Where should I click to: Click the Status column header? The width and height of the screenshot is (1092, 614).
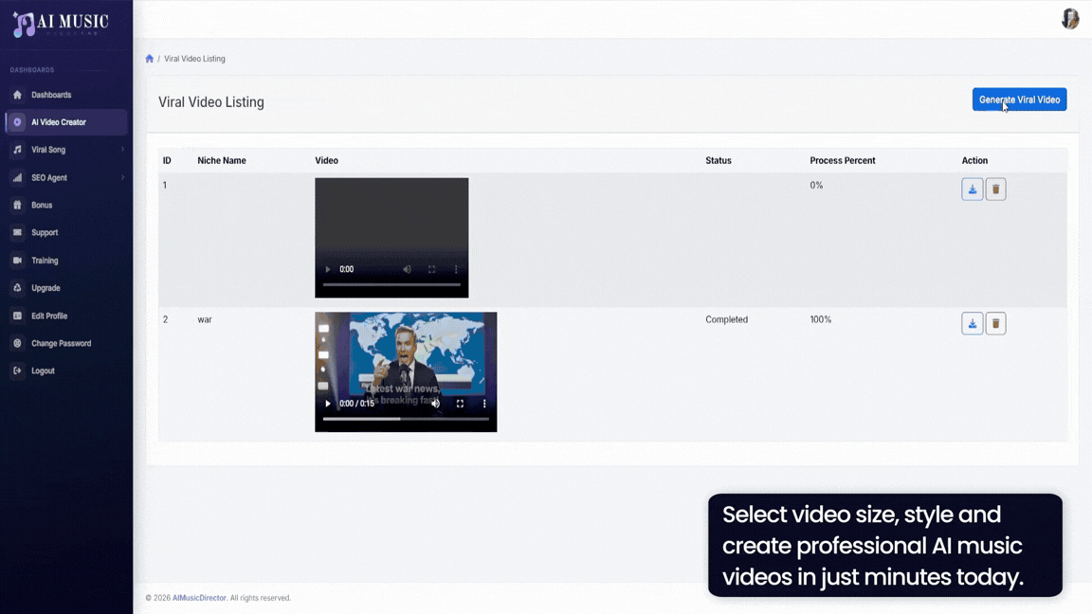tap(718, 160)
